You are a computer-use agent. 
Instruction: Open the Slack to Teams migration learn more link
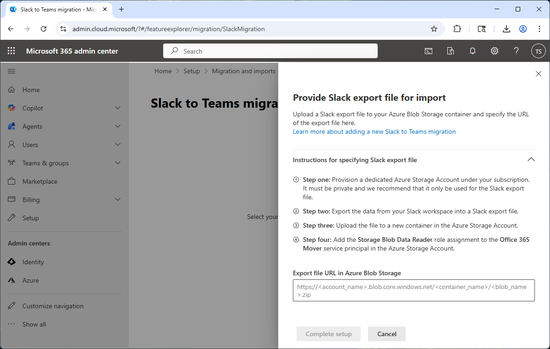tap(374, 131)
